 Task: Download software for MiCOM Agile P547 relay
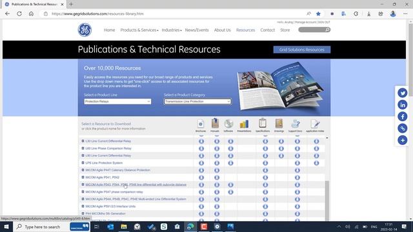[x=230, y=192]
